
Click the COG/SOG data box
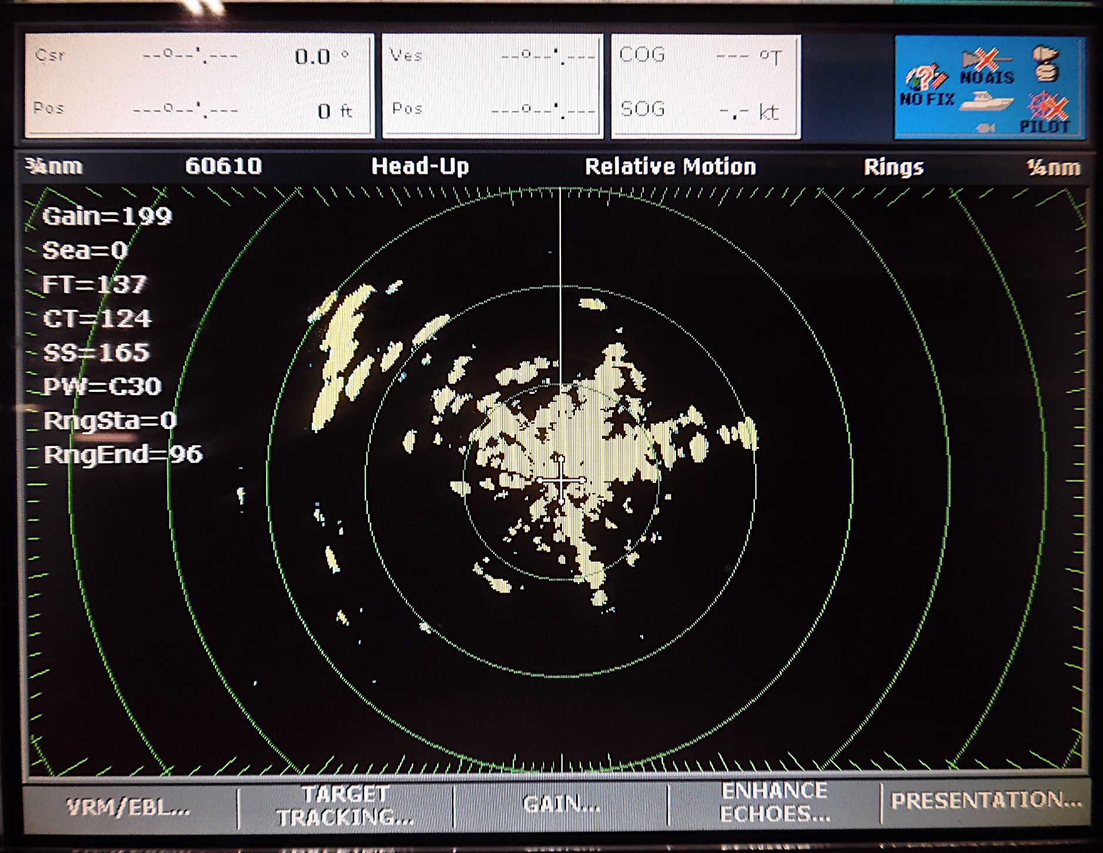click(705, 86)
